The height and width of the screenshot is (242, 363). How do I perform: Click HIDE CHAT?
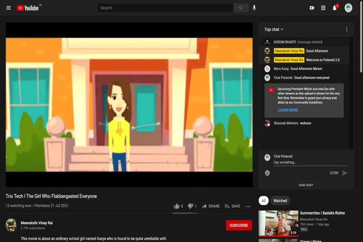coord(306,185)
